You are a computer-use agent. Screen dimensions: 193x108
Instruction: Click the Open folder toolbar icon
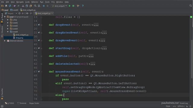(x=2, y=6)
